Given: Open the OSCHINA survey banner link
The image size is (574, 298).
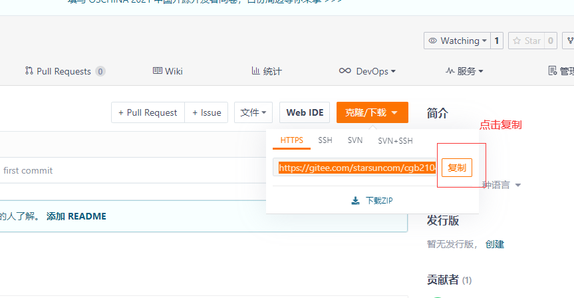Looking at the screenshot, I should point(205,1).
